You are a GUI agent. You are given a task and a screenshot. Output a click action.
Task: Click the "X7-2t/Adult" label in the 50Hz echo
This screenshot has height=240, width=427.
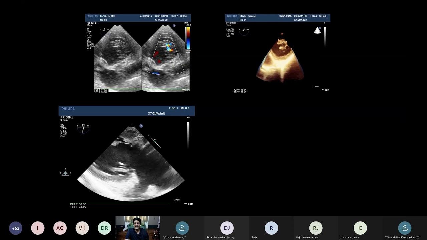coord(156,113)
